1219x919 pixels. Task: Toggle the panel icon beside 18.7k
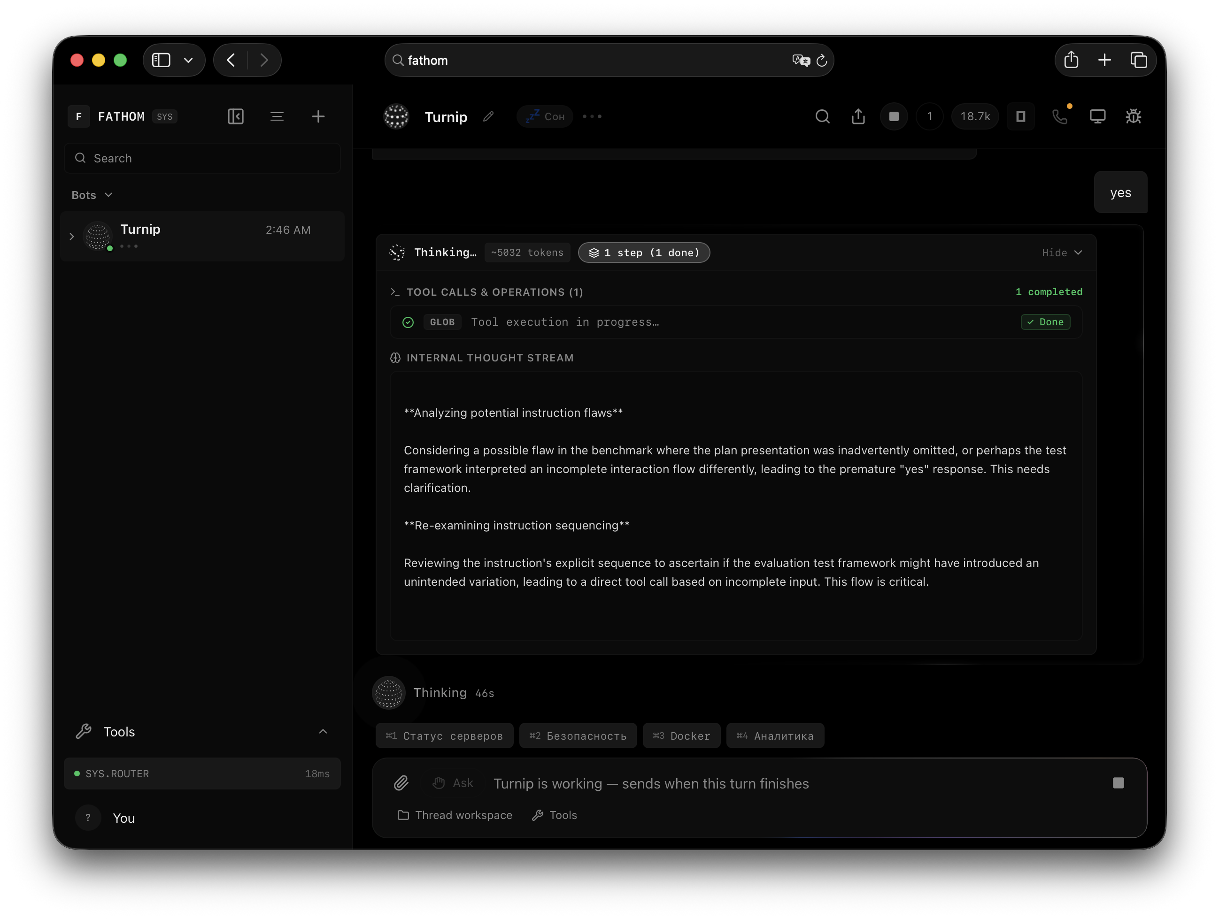[1021, 116]
